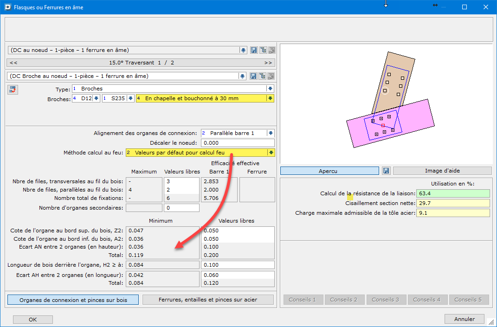Close the Flasques ou Ferrures dialog
The width and height of the screenshot is (497, 327).
485,7
